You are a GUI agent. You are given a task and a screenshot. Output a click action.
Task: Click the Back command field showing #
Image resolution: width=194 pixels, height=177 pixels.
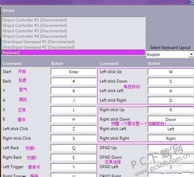click(x=74, y=82)
